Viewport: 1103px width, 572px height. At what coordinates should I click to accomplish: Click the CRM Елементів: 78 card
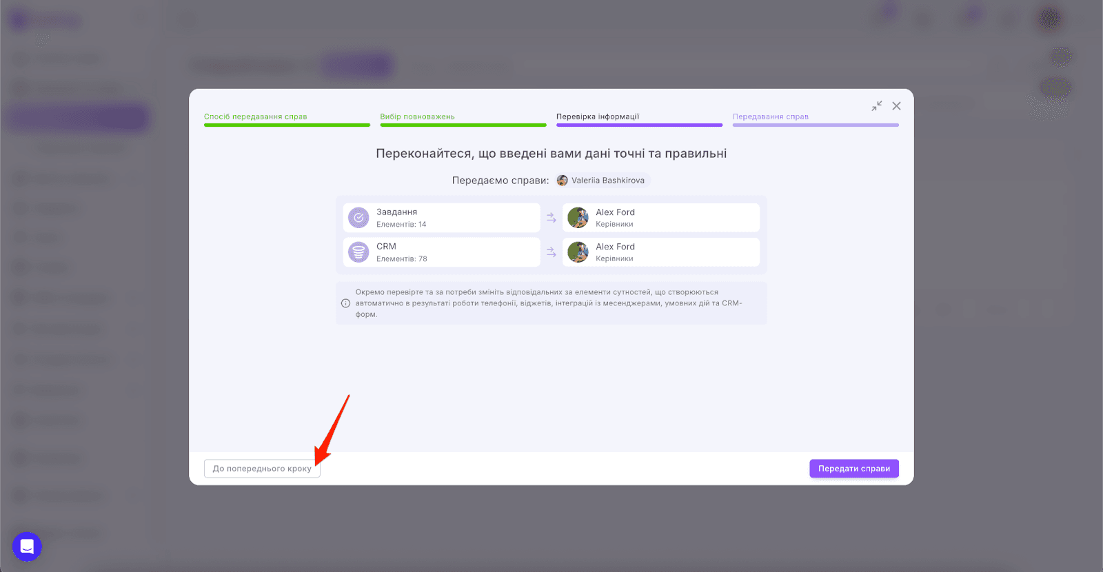[x=441, y=252]
